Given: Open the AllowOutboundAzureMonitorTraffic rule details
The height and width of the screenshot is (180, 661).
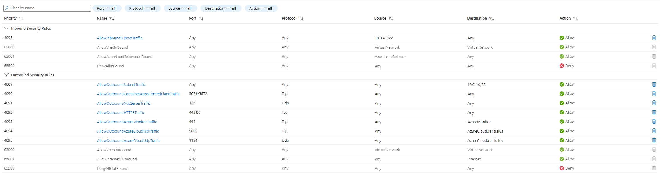Looking at the screenshot, I should (x=127, y=122).
